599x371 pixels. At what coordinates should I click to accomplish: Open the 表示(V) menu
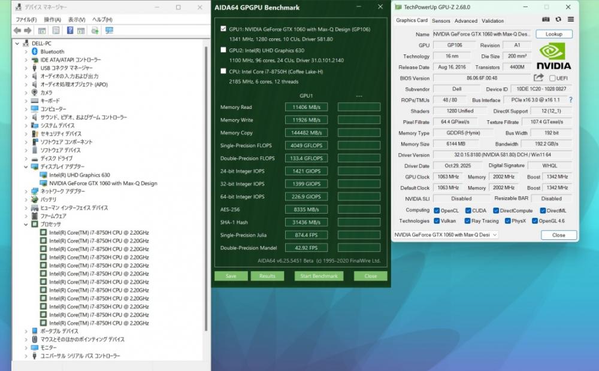point(76,19)
